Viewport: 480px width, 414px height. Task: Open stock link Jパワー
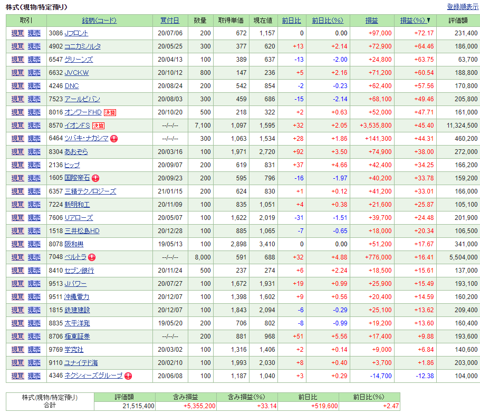(75, 283)
